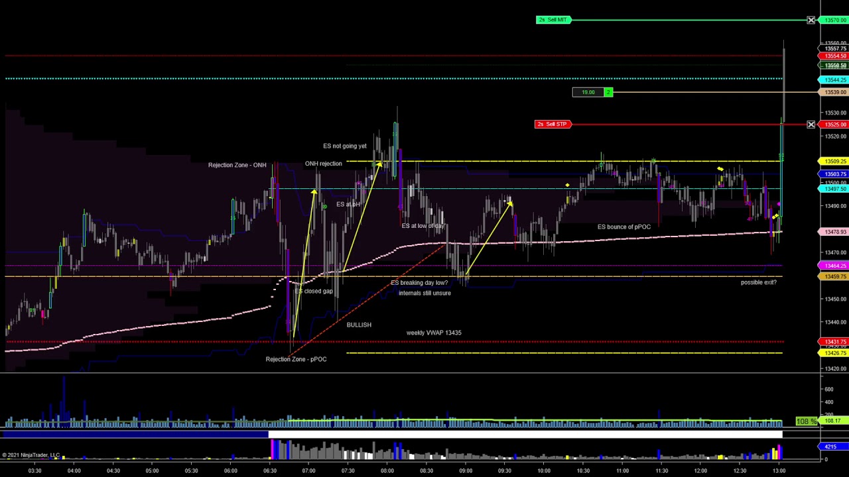The height and width of the screenshot is (477, 849).
Task: Click the 13554.50 red price marker
Action: 834,56
